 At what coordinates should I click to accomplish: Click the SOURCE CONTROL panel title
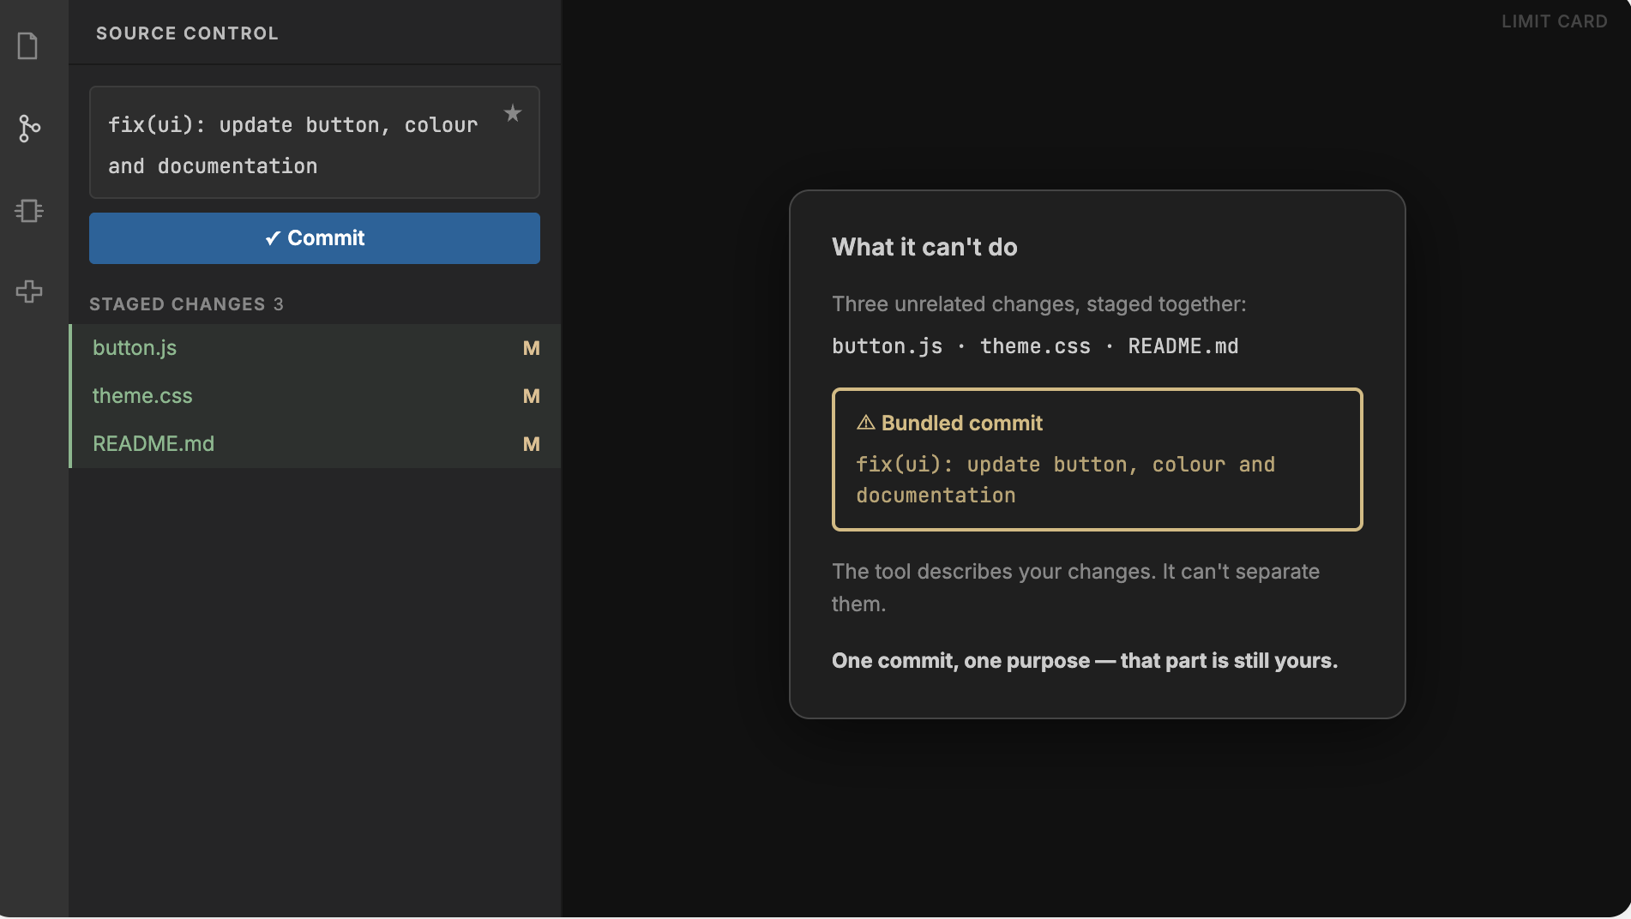[x=187, y=33]
